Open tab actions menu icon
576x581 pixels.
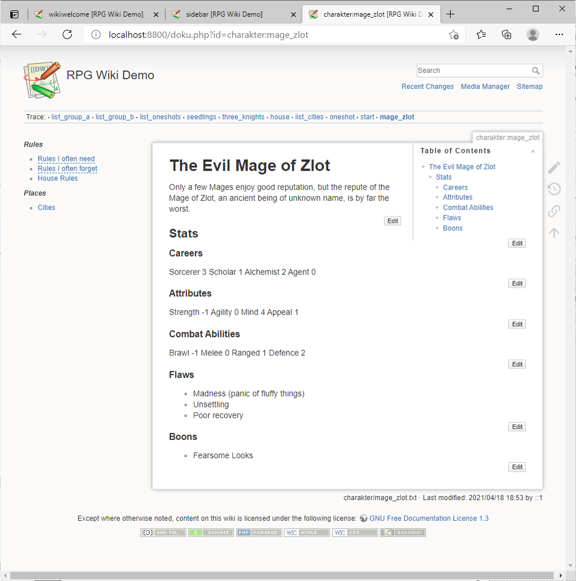coord(14,14)
